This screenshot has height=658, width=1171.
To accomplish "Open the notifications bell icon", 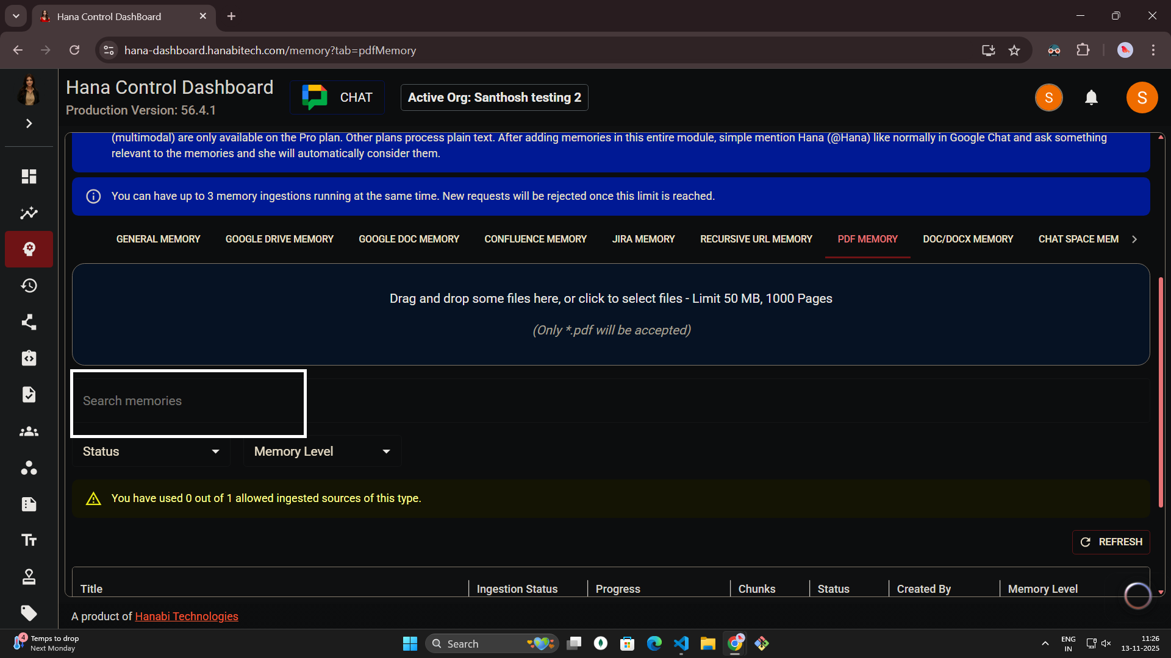I will coord(1092,97).
